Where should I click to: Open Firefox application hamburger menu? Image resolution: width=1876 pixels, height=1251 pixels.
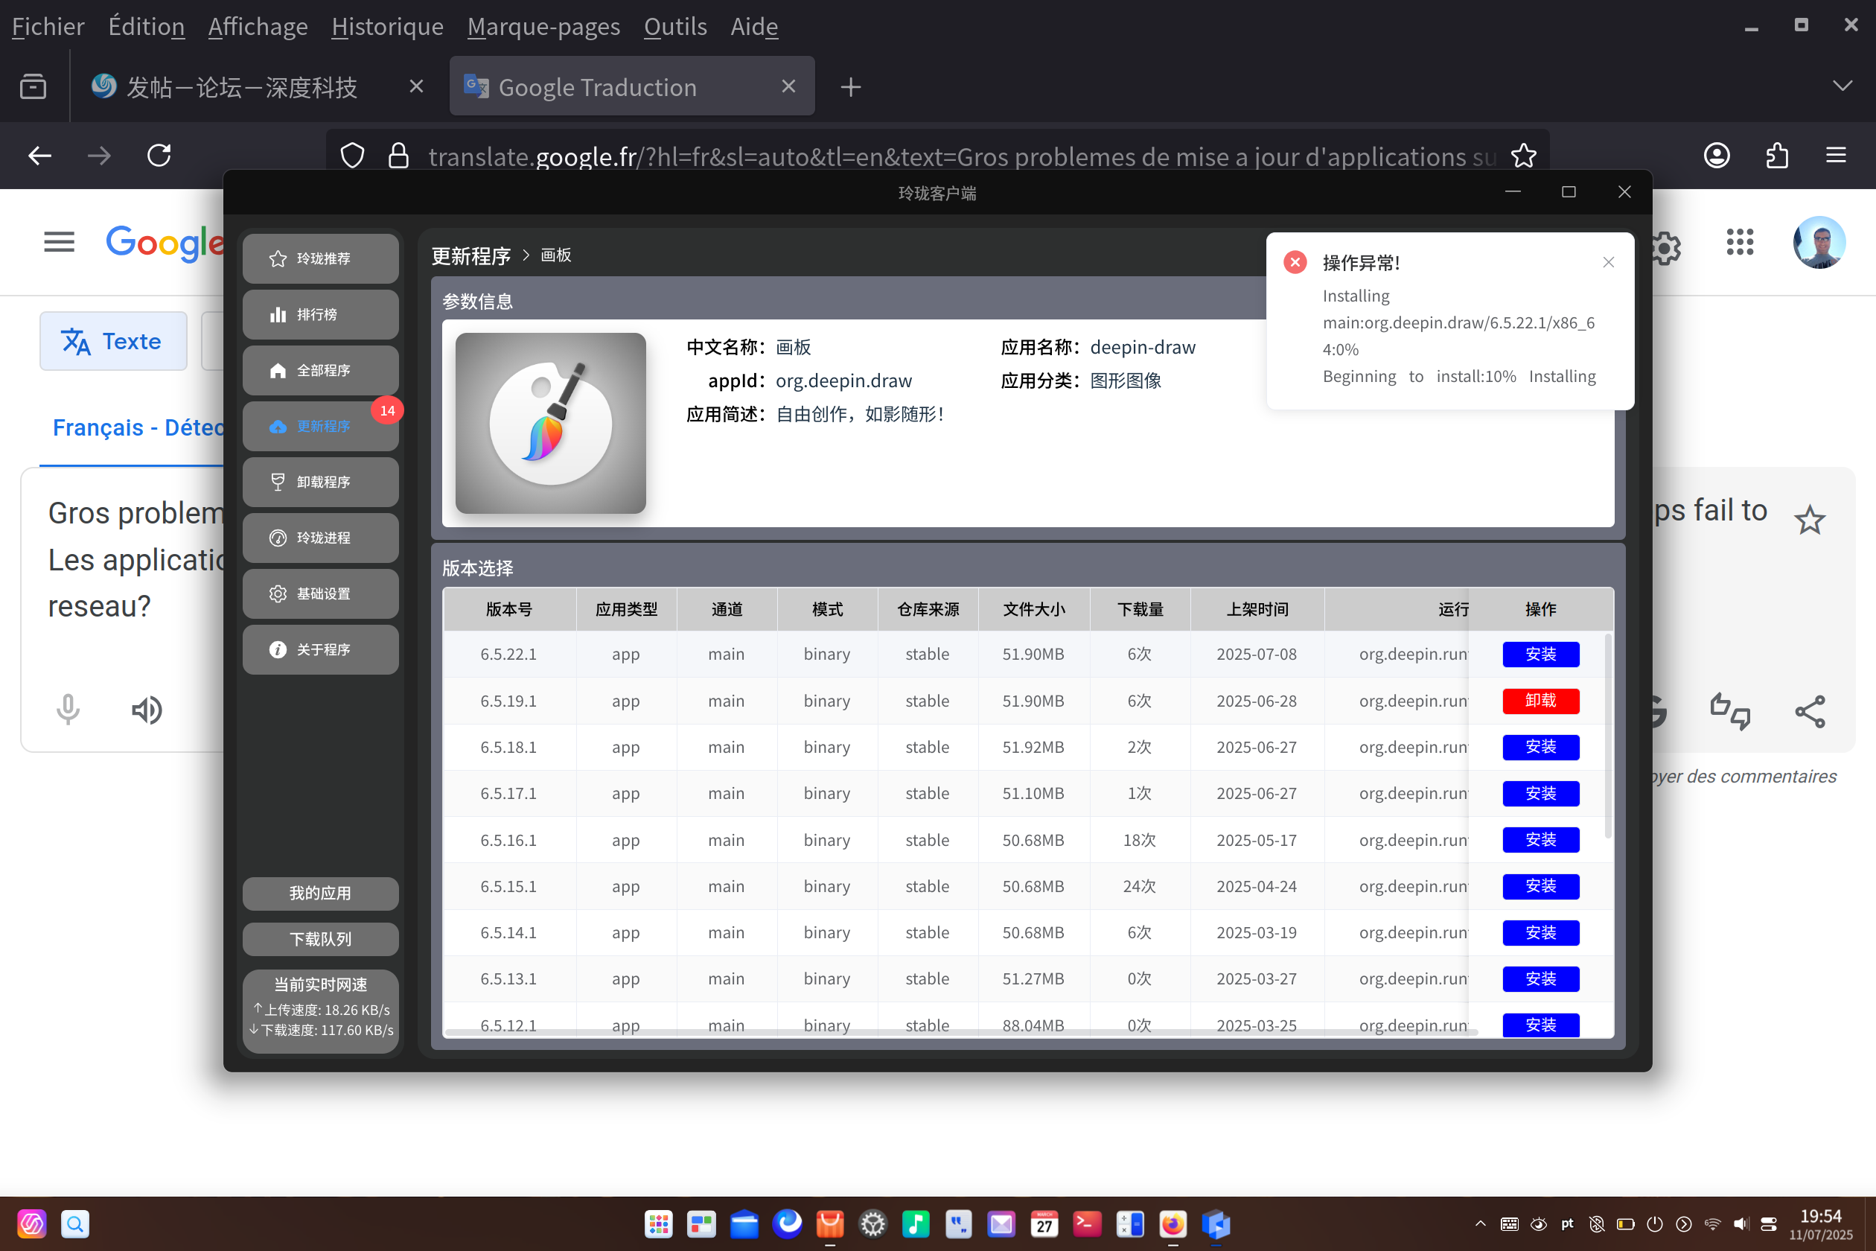pos(1836,156)
